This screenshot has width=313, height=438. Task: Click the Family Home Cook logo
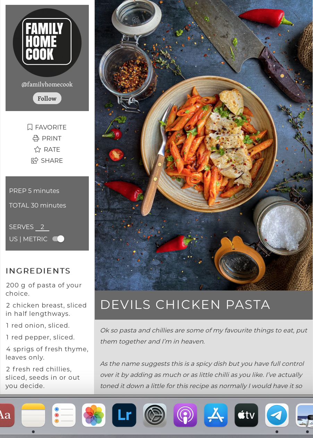tap(47, 43)
